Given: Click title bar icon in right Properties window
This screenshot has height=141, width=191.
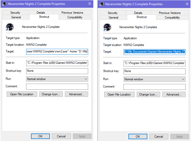Looking at the screenshot, I should click(102, 4).
